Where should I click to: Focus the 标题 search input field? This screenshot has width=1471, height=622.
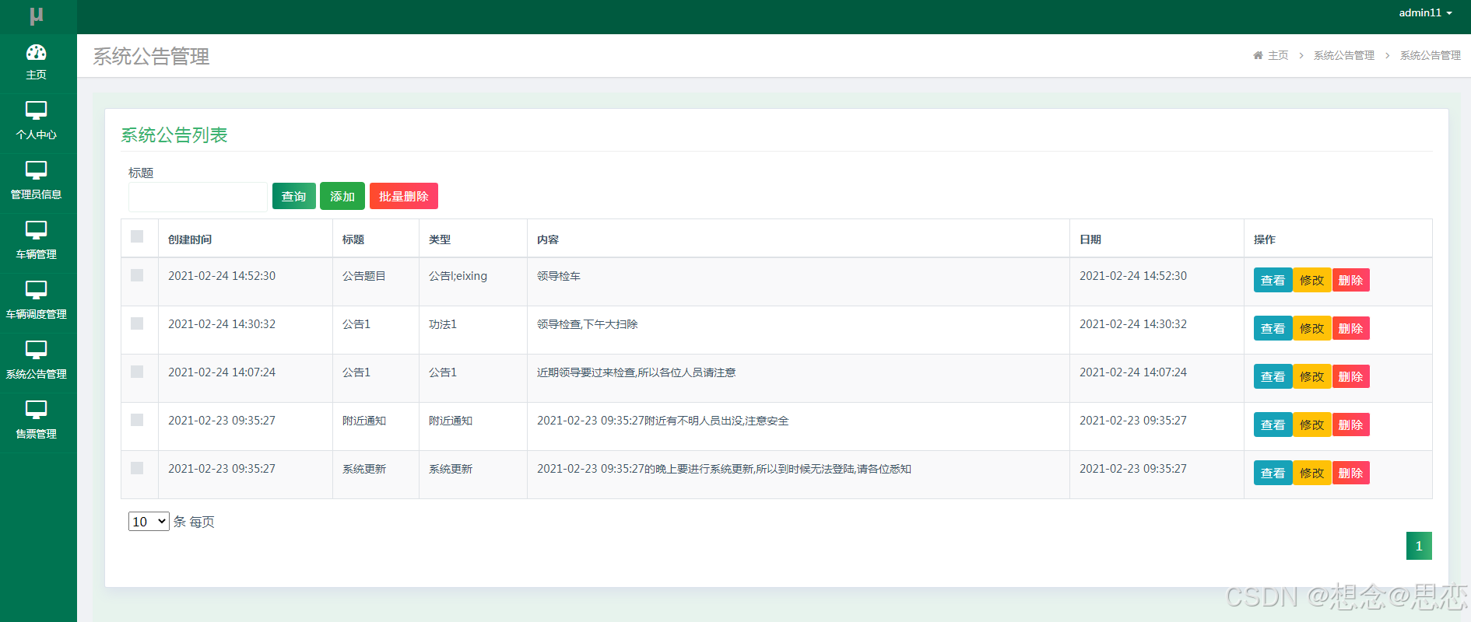(x=198, y=197)
